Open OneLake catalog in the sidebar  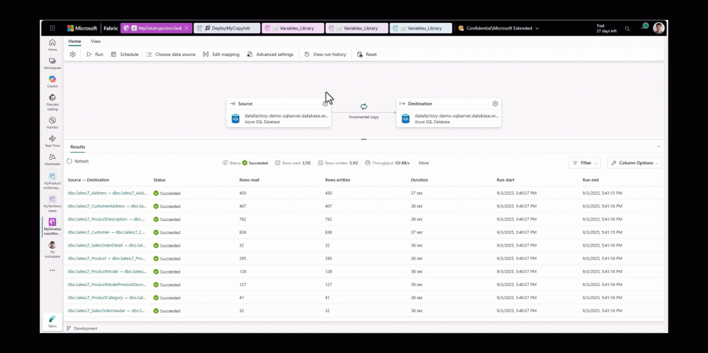point(53,102)
